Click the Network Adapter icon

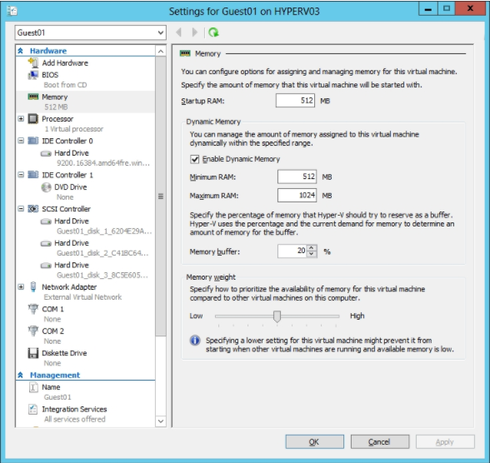[33, 287]
